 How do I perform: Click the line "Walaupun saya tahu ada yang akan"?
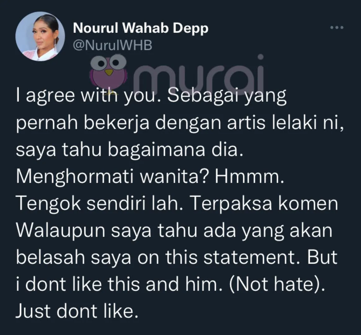[x=174, y=231]
